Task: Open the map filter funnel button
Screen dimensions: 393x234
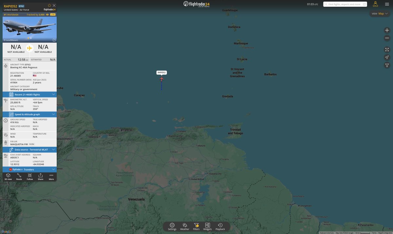Action: (x=387, y=65)
